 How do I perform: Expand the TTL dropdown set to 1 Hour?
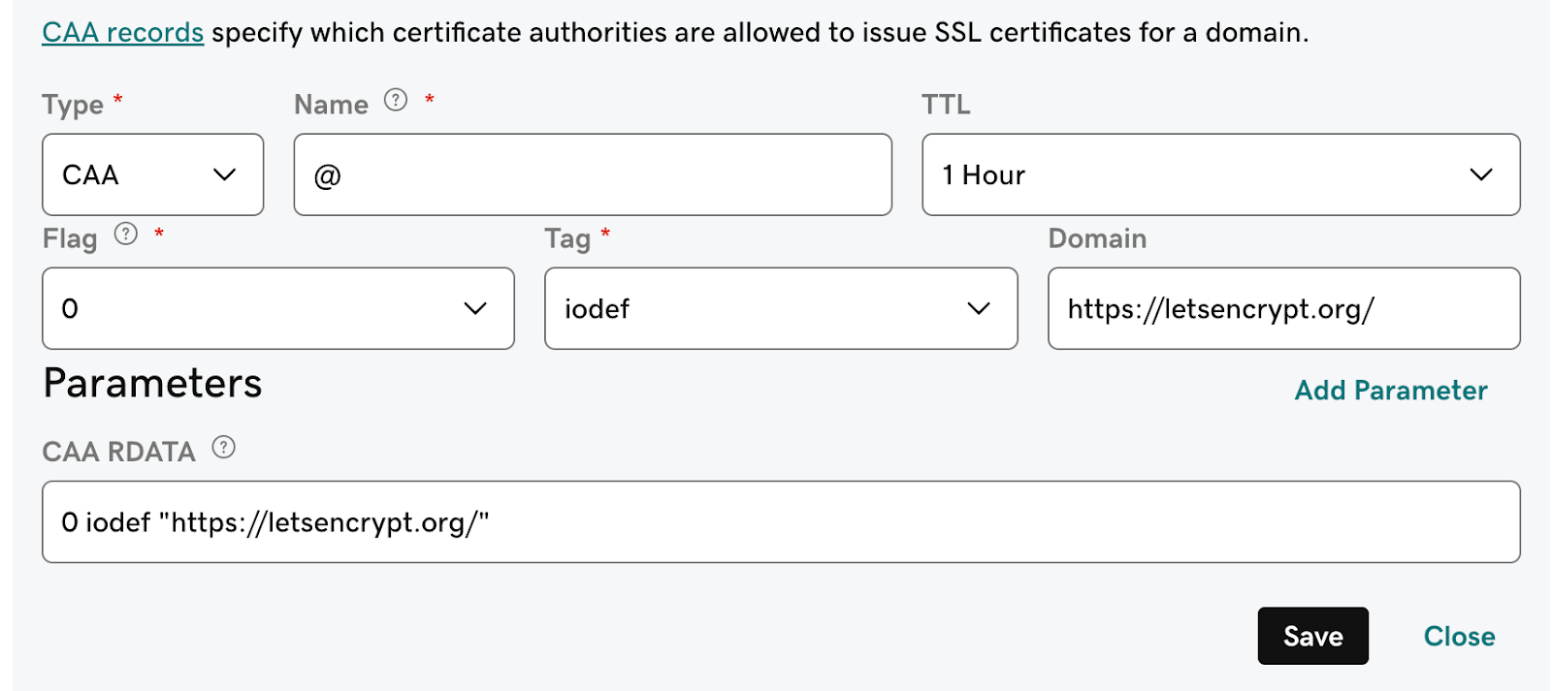coord(1220,174)
